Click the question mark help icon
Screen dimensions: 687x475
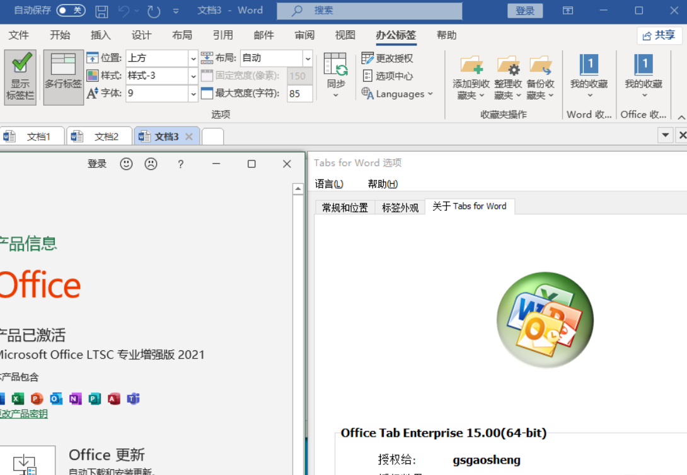180,164
